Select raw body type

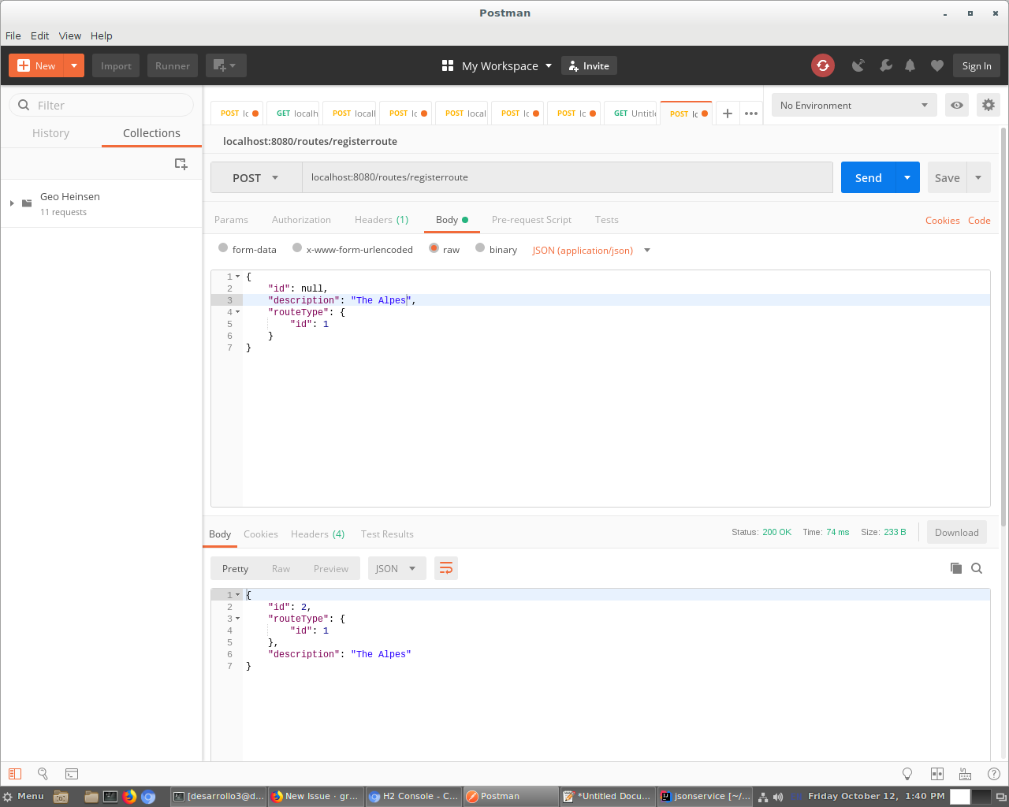pos(434,248)
